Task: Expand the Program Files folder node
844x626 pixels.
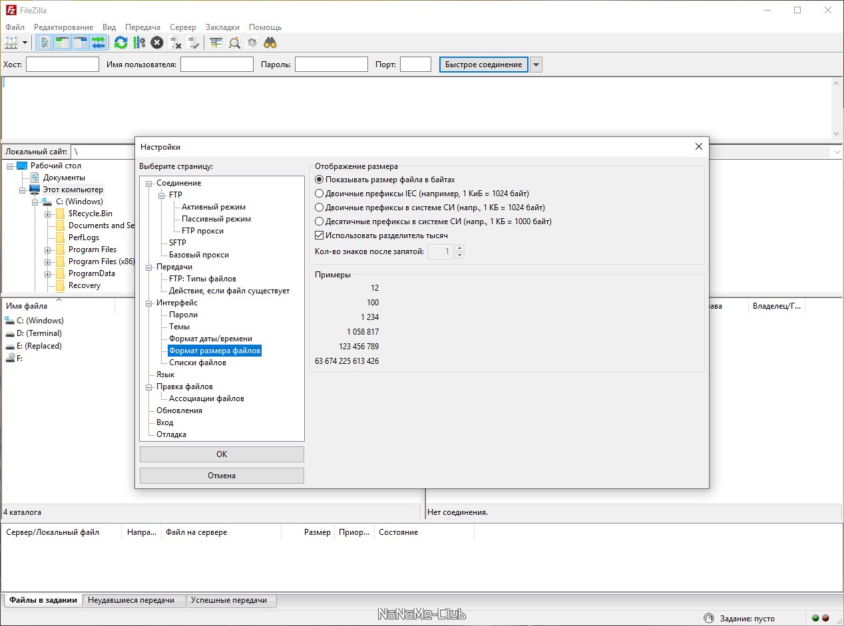Action: point(48,249)
